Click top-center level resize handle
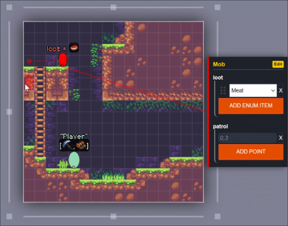 [x=113, y=8]
